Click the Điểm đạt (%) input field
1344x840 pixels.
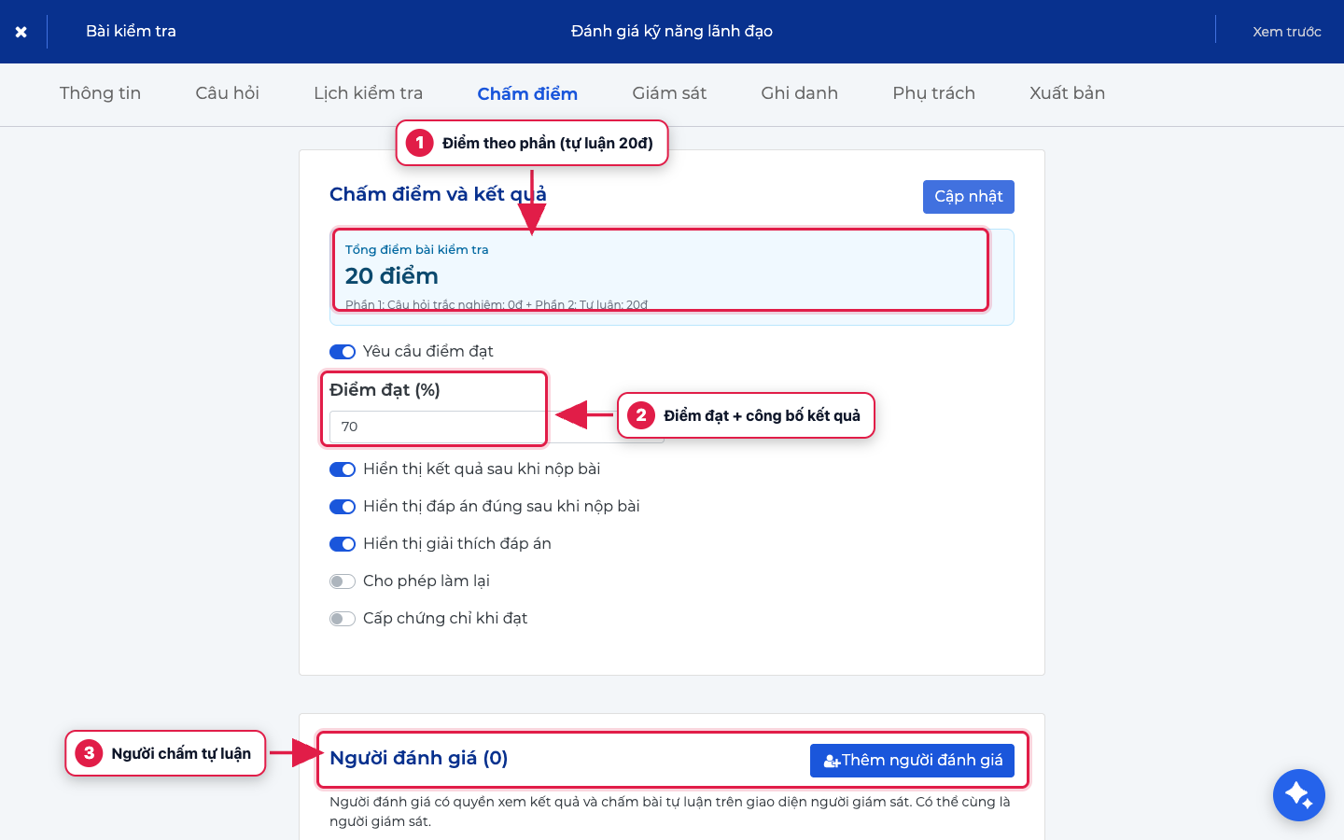coord(497,427)
